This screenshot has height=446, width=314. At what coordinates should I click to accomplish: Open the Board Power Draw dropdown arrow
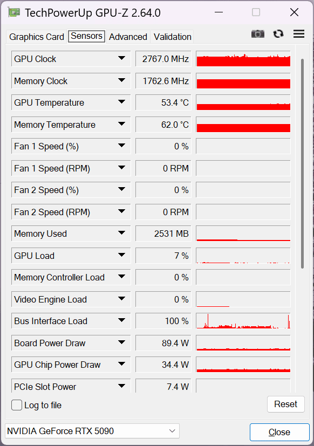pyautogui.click(x=121, y=342)
